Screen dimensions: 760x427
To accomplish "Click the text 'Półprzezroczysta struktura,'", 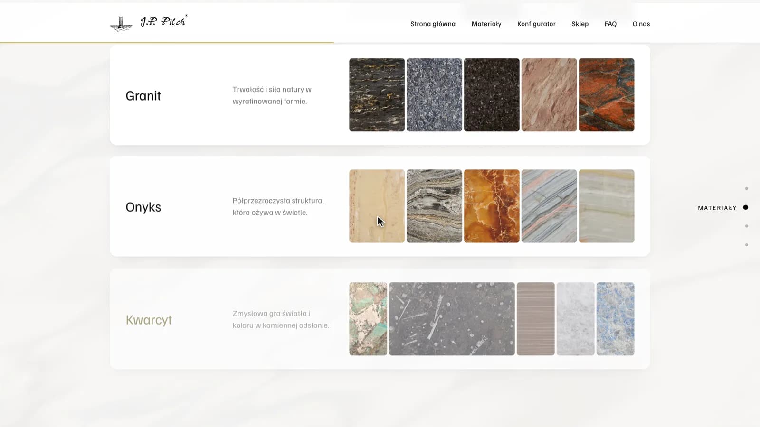I will click(x=278, y=201).
